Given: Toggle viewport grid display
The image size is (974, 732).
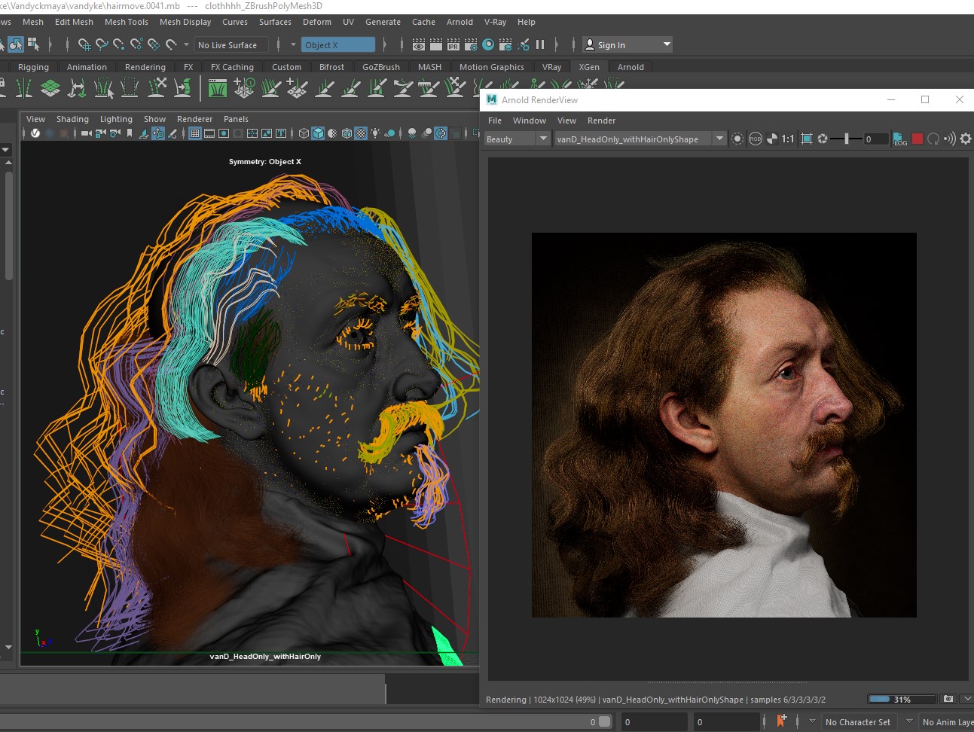Looking at the screenshot, I should (194, 133).
